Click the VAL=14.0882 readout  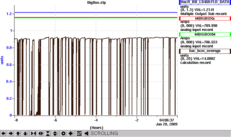point(204,59)
